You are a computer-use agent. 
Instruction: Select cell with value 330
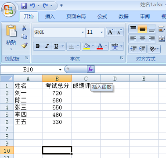click(57, 122)
